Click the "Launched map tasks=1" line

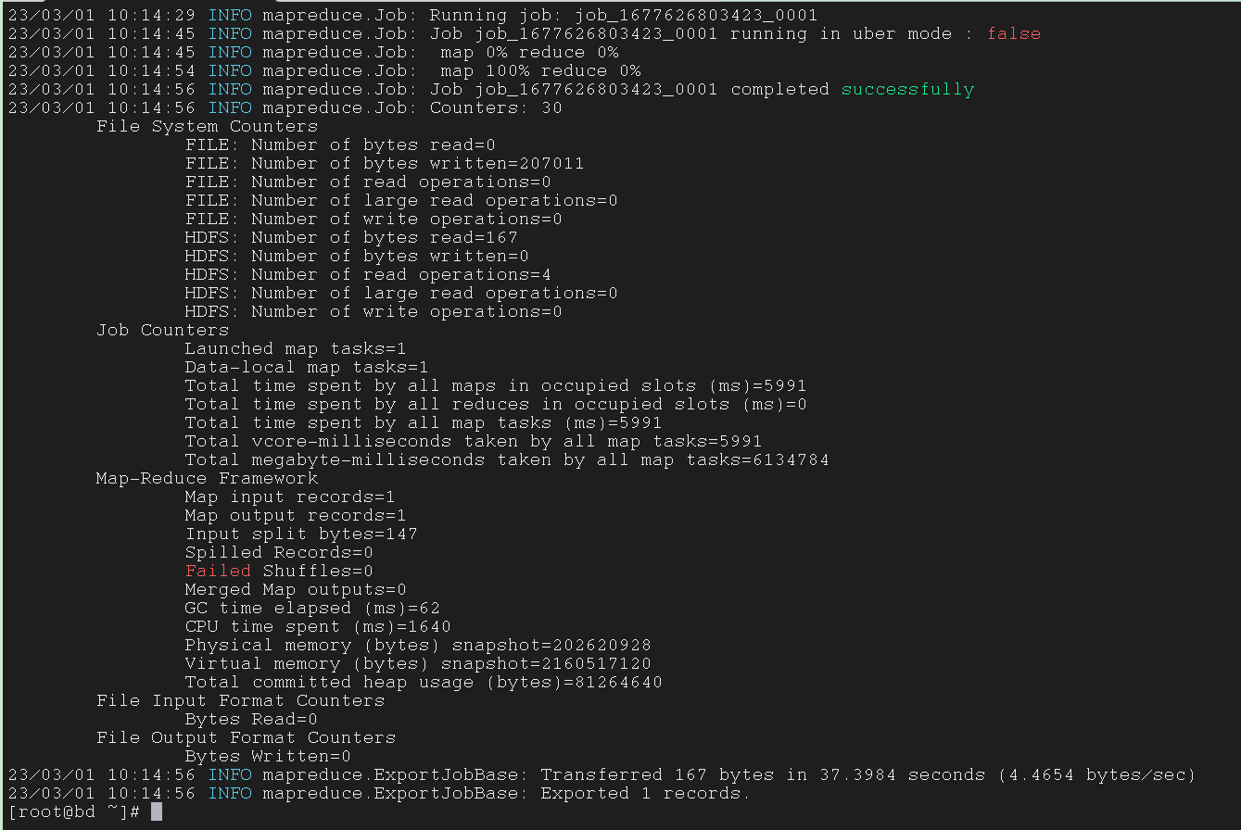295,349
